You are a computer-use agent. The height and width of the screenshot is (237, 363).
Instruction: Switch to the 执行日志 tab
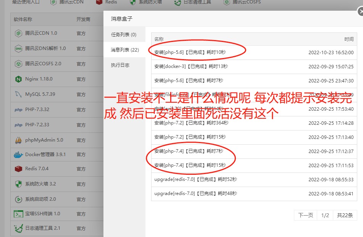point(124,65)
